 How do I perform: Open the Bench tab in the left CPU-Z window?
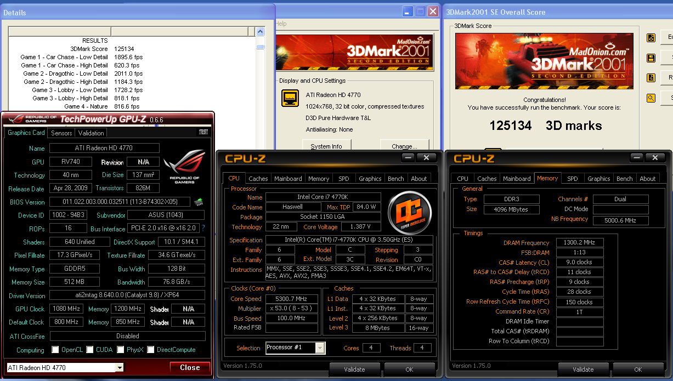[x=396, y=179]
